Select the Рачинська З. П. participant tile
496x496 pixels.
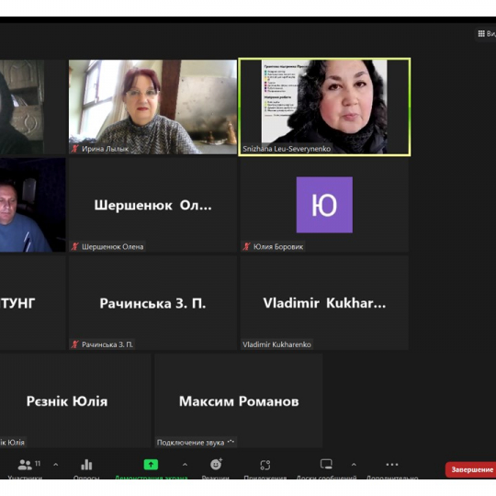[x=152, y=303]
